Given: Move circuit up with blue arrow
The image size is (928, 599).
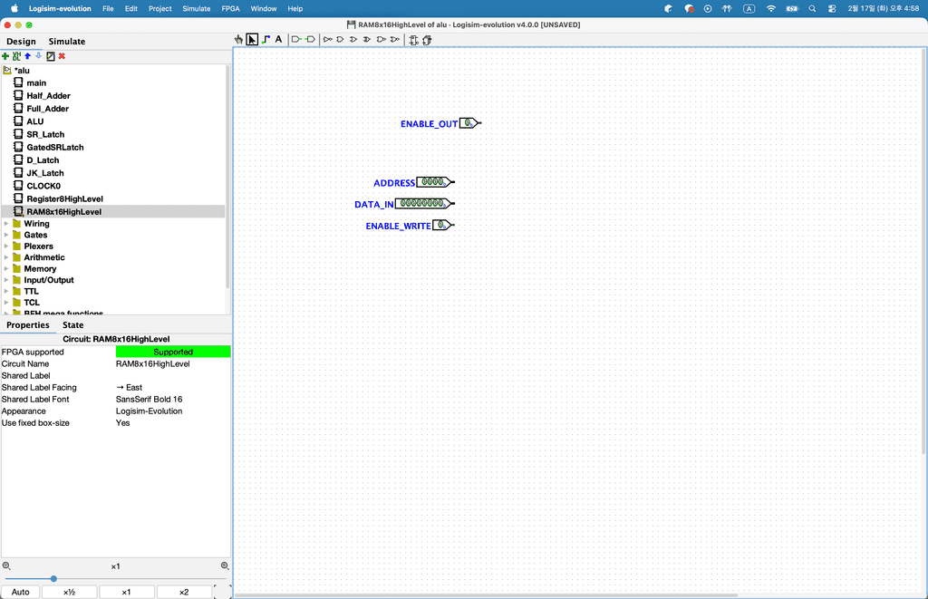Looking at the screenshot, I should point(27,56).
